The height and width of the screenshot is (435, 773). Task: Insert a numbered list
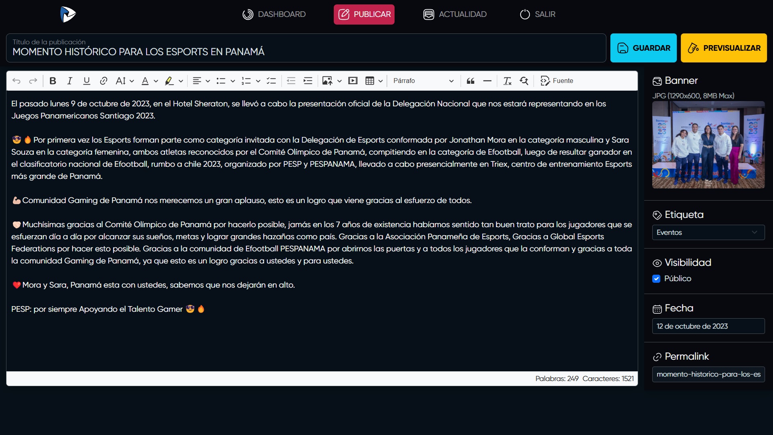coord(246,81)
